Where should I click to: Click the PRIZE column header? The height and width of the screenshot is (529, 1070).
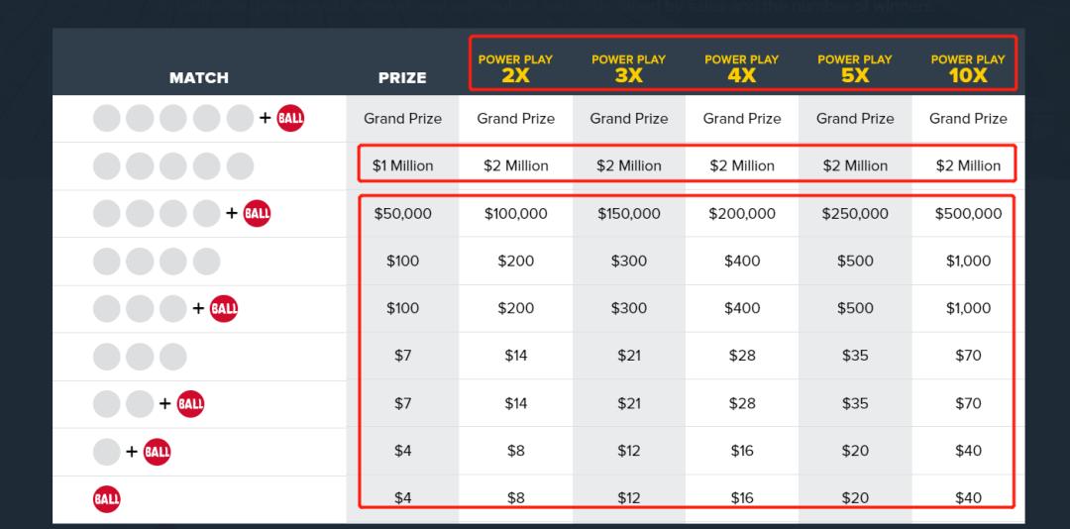point(402,78)
